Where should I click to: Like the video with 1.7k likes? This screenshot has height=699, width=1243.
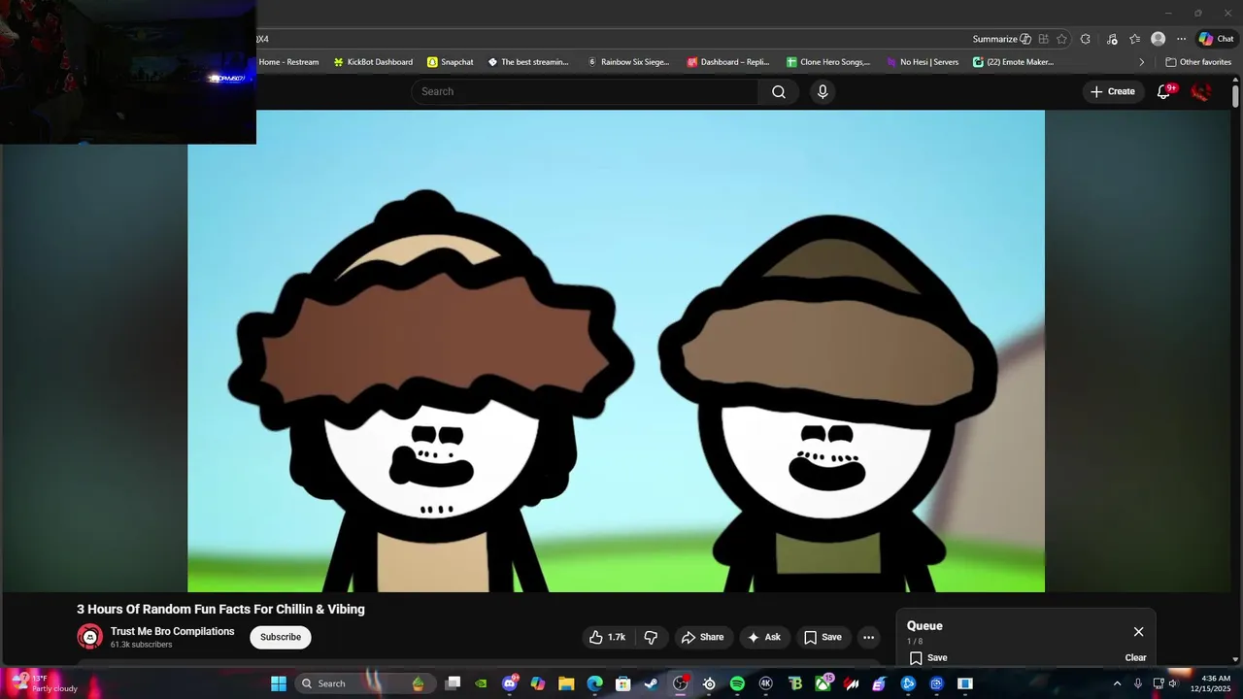(x=608, y=637)
